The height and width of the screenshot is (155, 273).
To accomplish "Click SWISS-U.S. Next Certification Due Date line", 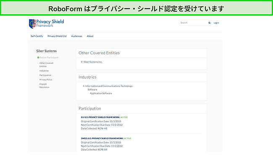I will pyautogui.click(x=102, y=146).
